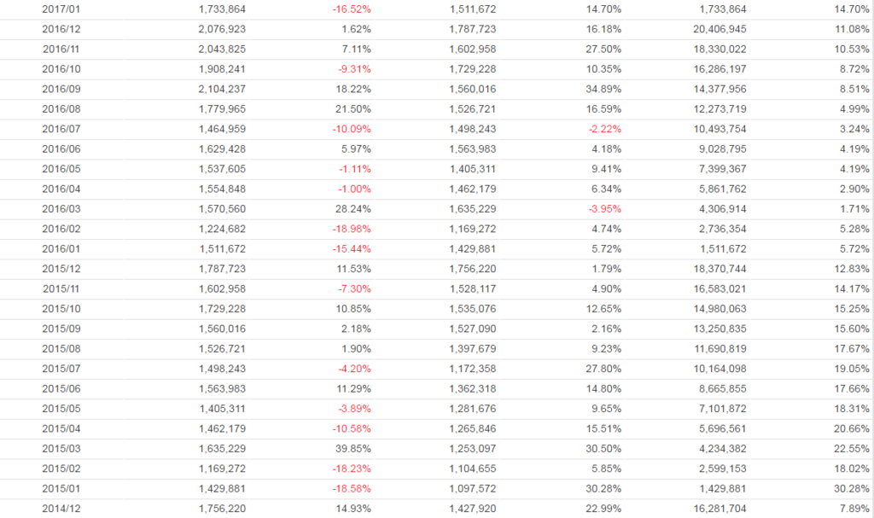The image size is (874, 518).
Task: Select the red -16.52% cell
Action: click(x=352, y=9)
